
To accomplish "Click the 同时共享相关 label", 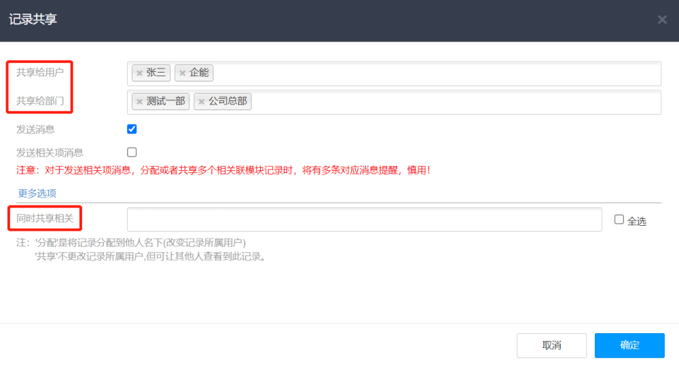I will (45, 218).
